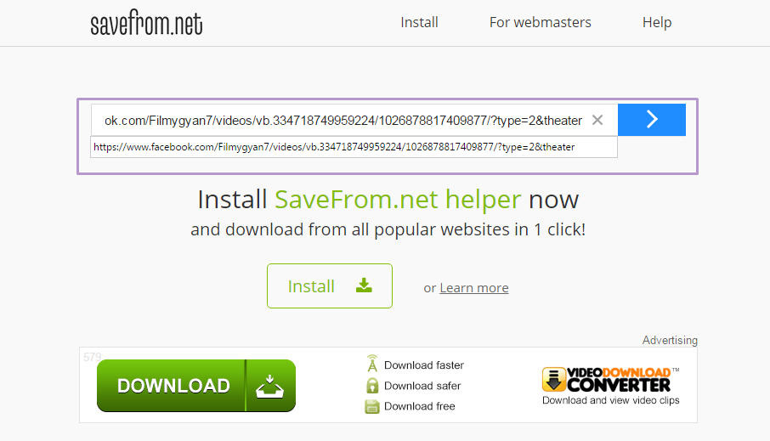Open the Help menu item
This screenshot has width=770, height=441.
click(657, 23)
